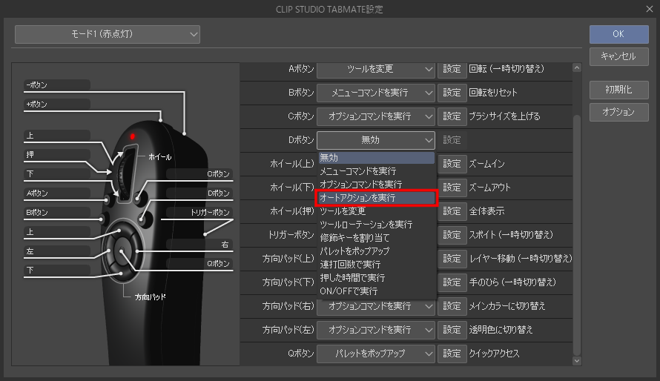Open the Aボタン function dropdown
Image resolution: width=660 pixels, height=381 pixels.
tap(376, 69)
